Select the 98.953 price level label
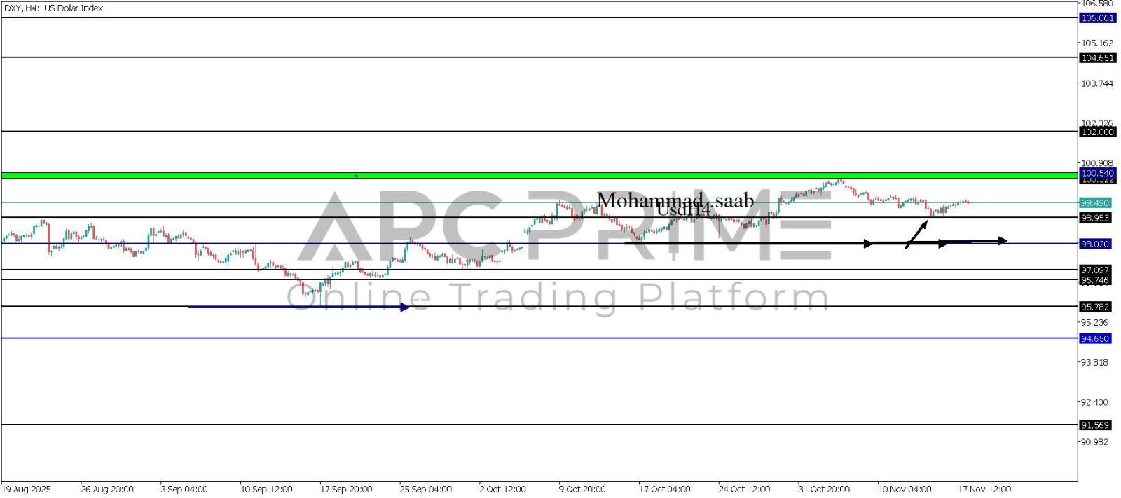Image resolution: width=1121 pixels, height=498 pixels. (1095, 218)
